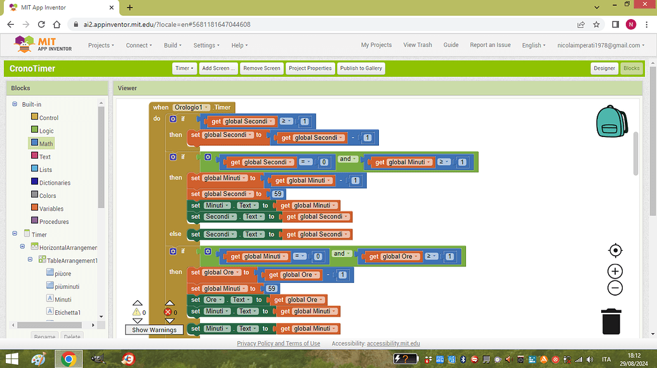The image size is (657, 368).
Task: Collapse the Built-in blocks category
Action: [x=15, y=104]
